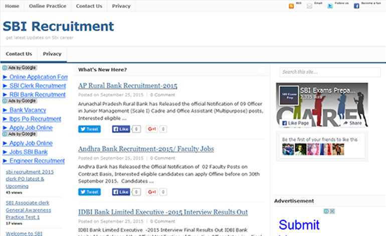Share the SBI Exams Prep page
Image resolution: width=386 pixels, height=236 pixels.
coord(353,123)
